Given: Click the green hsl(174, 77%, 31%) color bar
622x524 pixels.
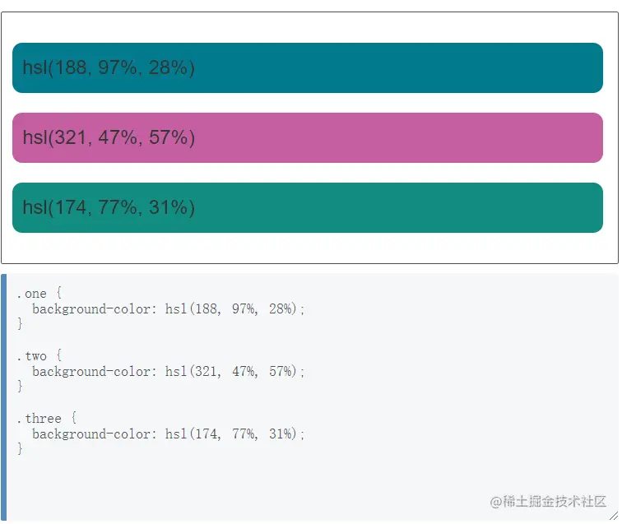Looking at the screenshot, I should tap(308, 208).
